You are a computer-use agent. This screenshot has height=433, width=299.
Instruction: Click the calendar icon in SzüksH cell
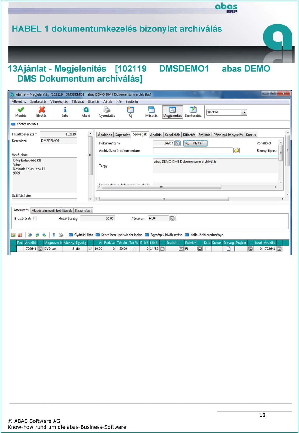181,249
